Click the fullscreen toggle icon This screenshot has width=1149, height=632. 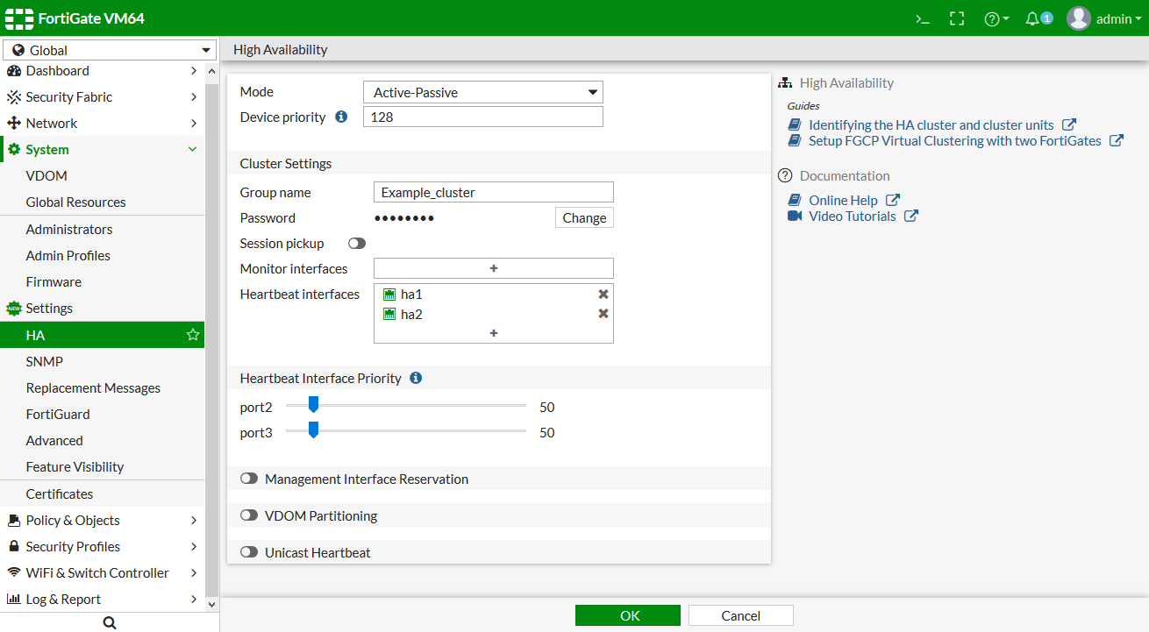point(957,18)
